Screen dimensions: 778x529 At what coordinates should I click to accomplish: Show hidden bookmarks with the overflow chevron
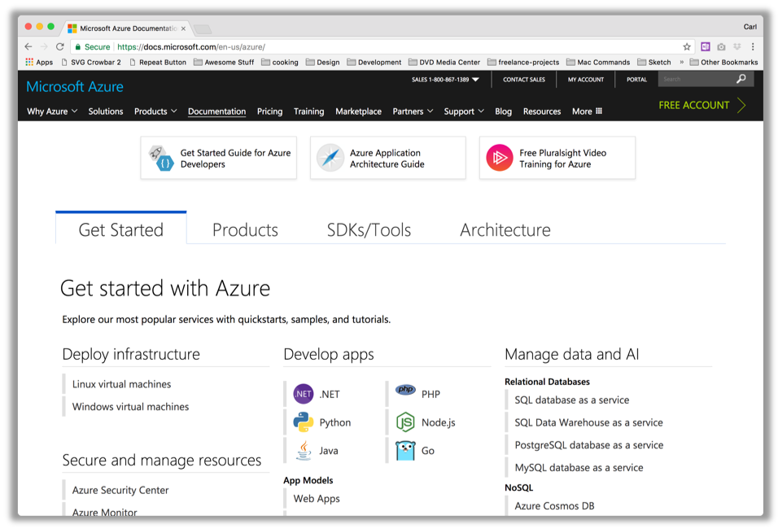[681, 62]
